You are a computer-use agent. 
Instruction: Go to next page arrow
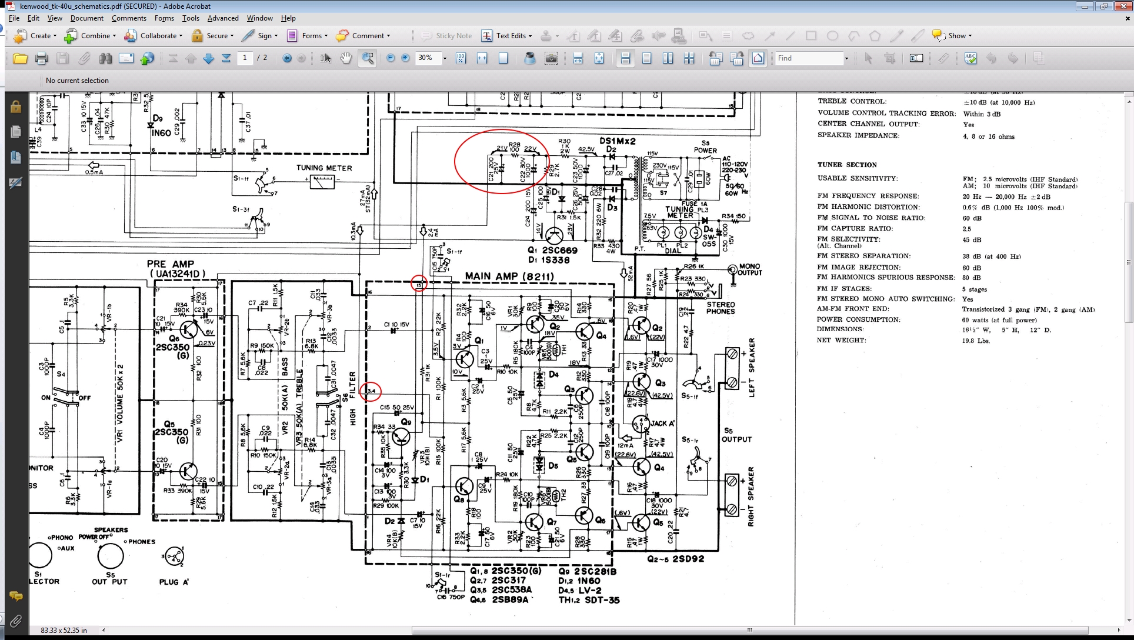point(208,58)
